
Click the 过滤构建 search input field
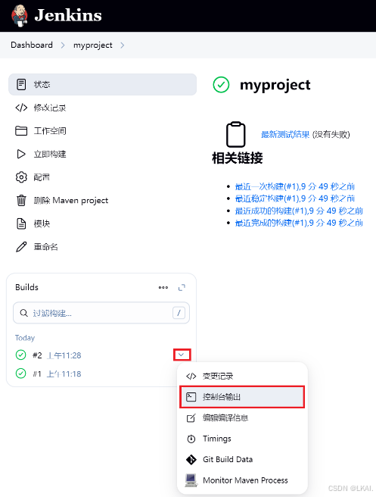(101, 313)
